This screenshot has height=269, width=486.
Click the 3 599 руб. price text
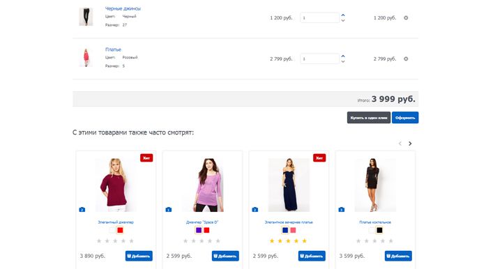pos(352,256)
